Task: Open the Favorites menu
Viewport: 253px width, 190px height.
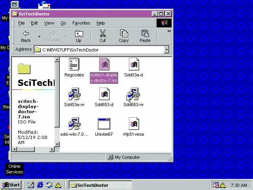Action: click(81, 23)
